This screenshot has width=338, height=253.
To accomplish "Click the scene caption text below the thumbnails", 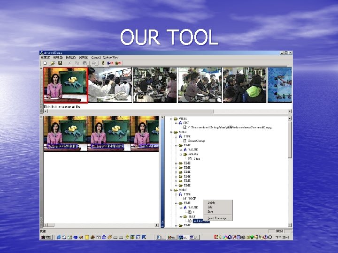I will tap(61, 106).
